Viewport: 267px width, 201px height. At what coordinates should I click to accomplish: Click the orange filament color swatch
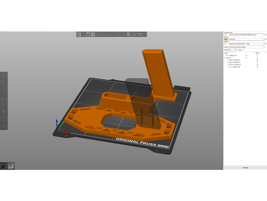coord(226,39)
